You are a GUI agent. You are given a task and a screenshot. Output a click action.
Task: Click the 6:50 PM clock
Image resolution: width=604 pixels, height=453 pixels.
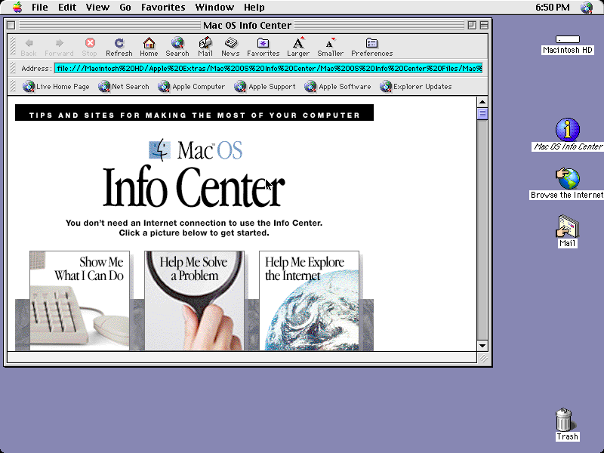point(553,8)
